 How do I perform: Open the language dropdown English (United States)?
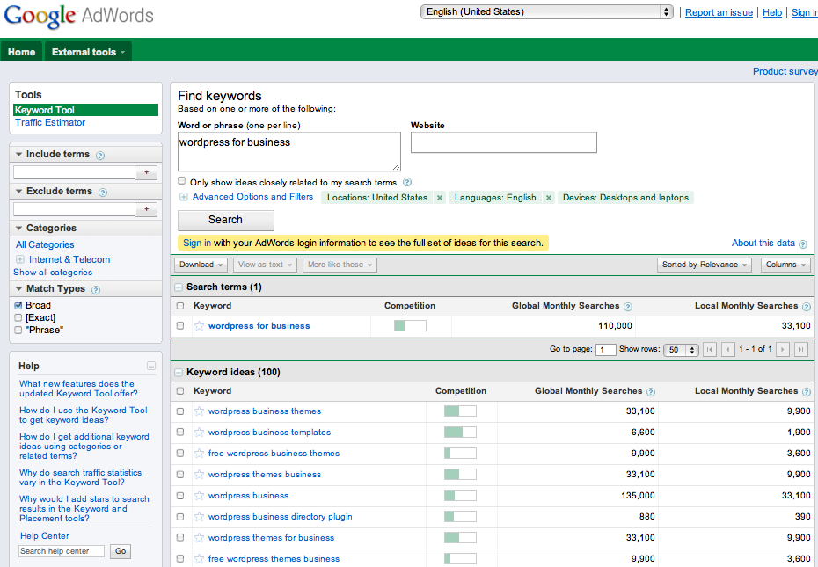tap(547, 12)
